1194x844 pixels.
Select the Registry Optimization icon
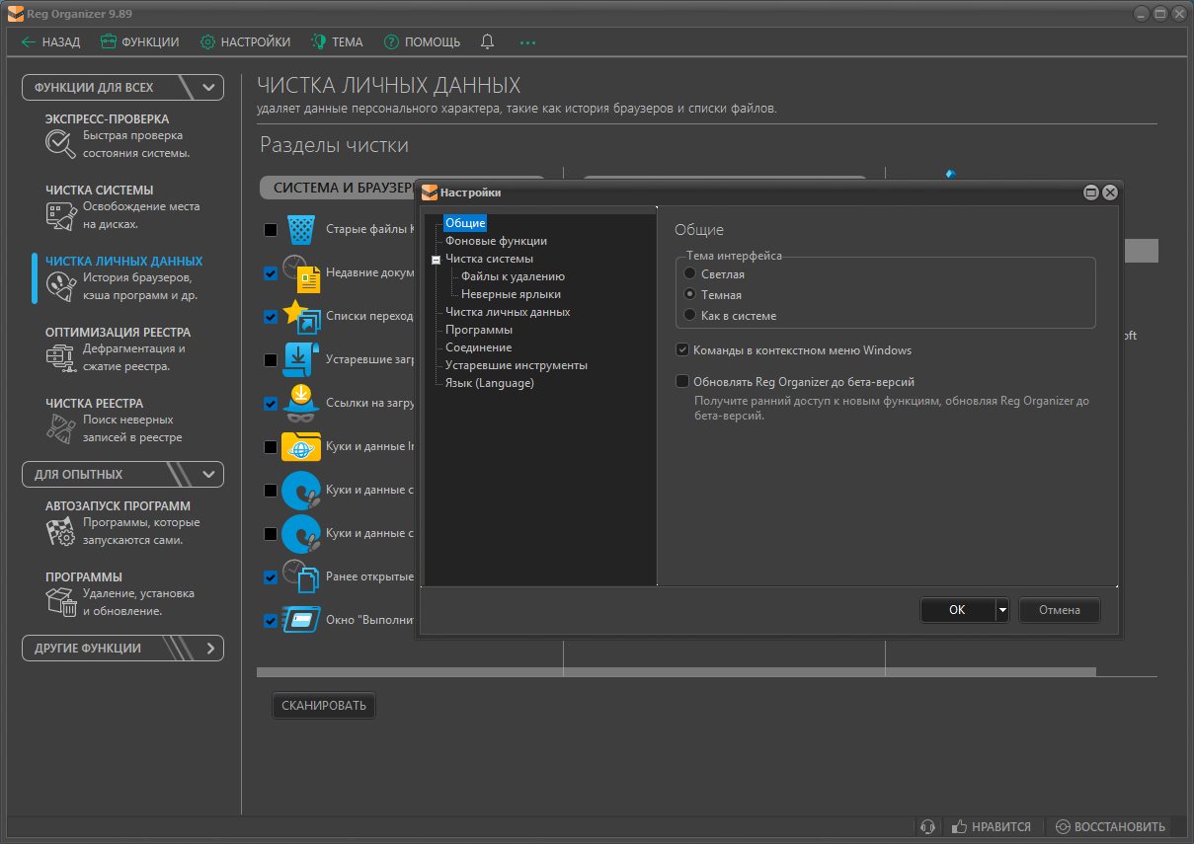pyautogui.click(x=60, y=357)
